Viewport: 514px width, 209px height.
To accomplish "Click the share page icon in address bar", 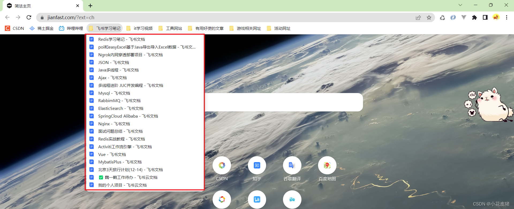I will (418, 17).
